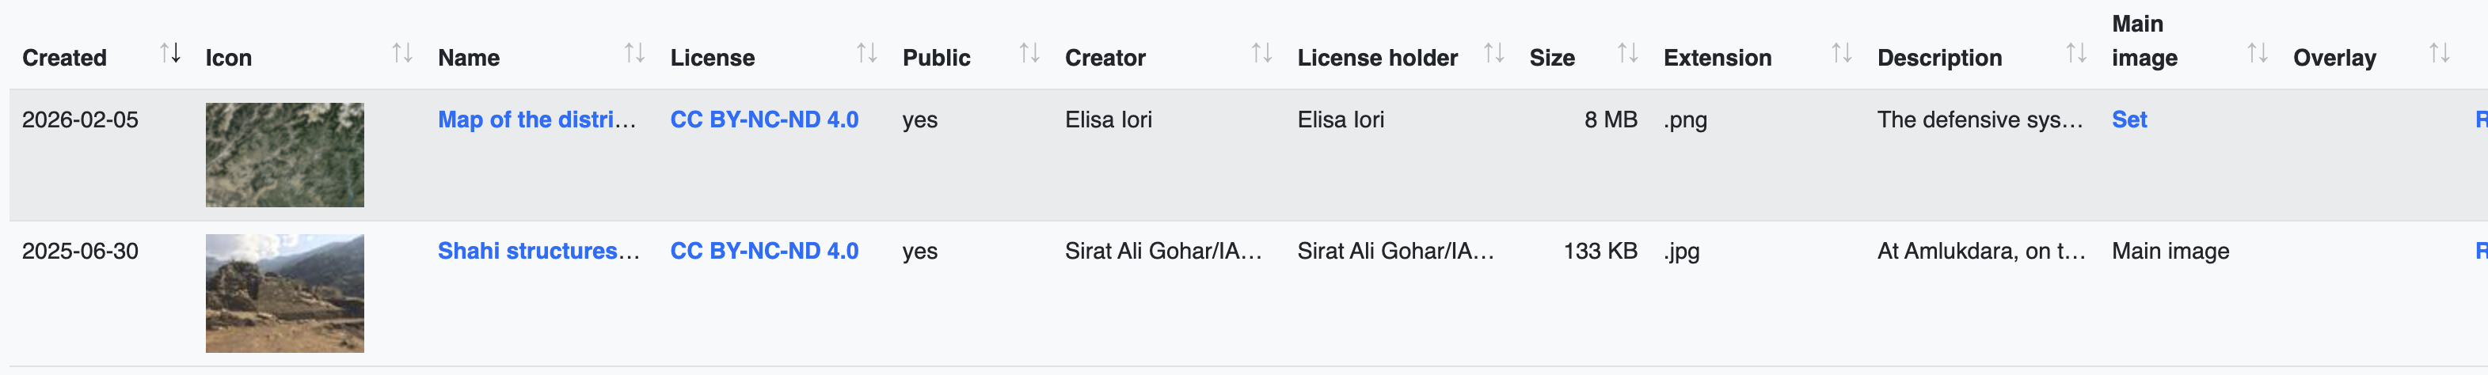Sort files by Name column arrows
This screenshot has height=375, width=2488.
[x=633, y=53]
